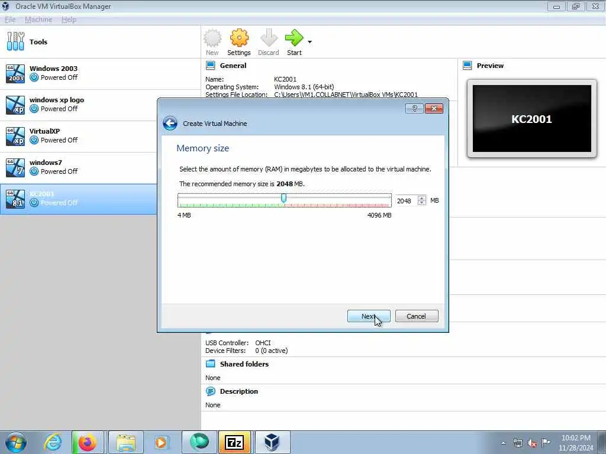Close the Create Virtual Machine dialog
The height and width of the screenshot is (454, 606).
(x=434, y=109)
